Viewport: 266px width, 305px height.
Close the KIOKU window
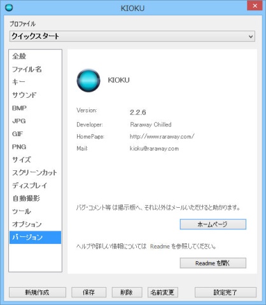255,6
